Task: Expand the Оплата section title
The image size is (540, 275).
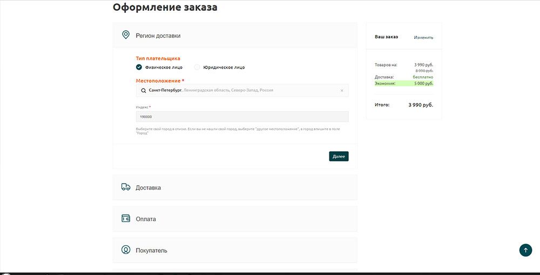Action: (x=146, y=219)
